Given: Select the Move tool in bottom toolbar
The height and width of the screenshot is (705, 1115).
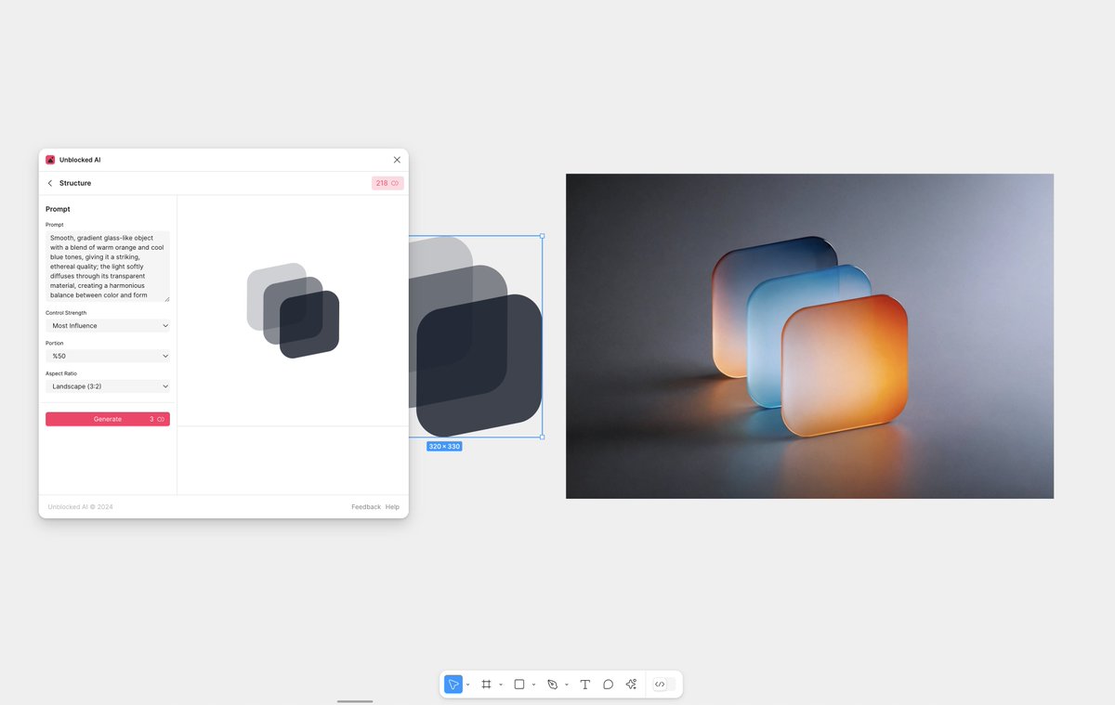Looking at the screenshot, I should tap(453, 685).
